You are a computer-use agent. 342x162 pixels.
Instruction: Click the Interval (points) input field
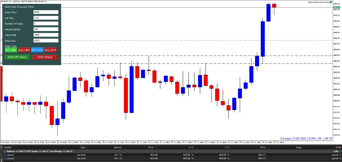pos(46,29)
